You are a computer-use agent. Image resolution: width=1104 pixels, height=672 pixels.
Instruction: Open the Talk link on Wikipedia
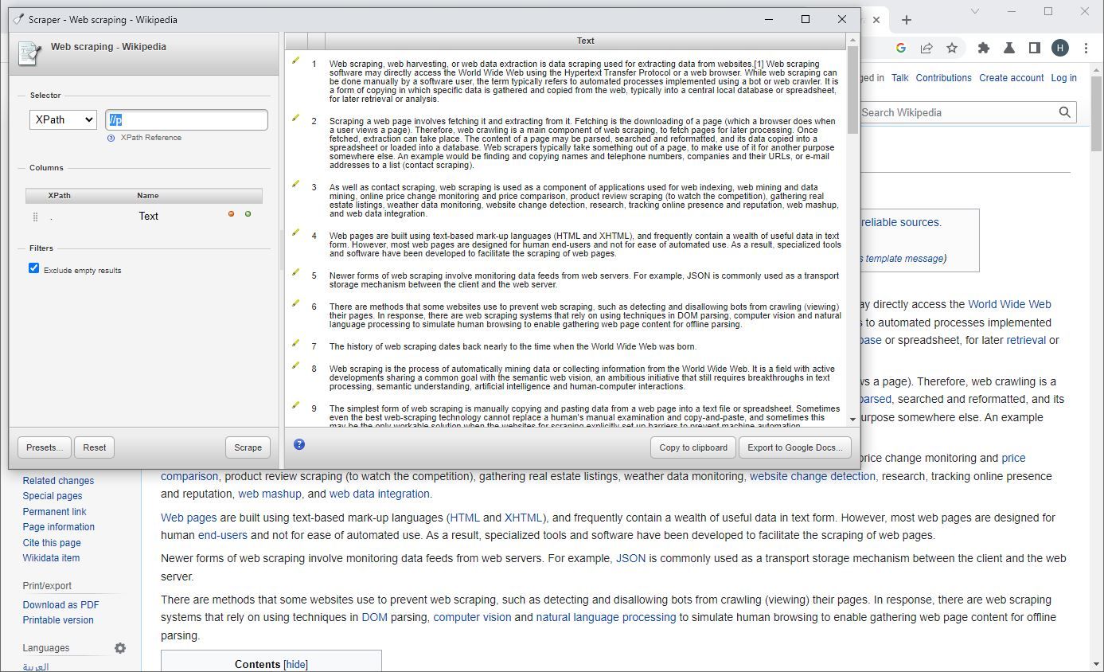[x=900, y=78]
